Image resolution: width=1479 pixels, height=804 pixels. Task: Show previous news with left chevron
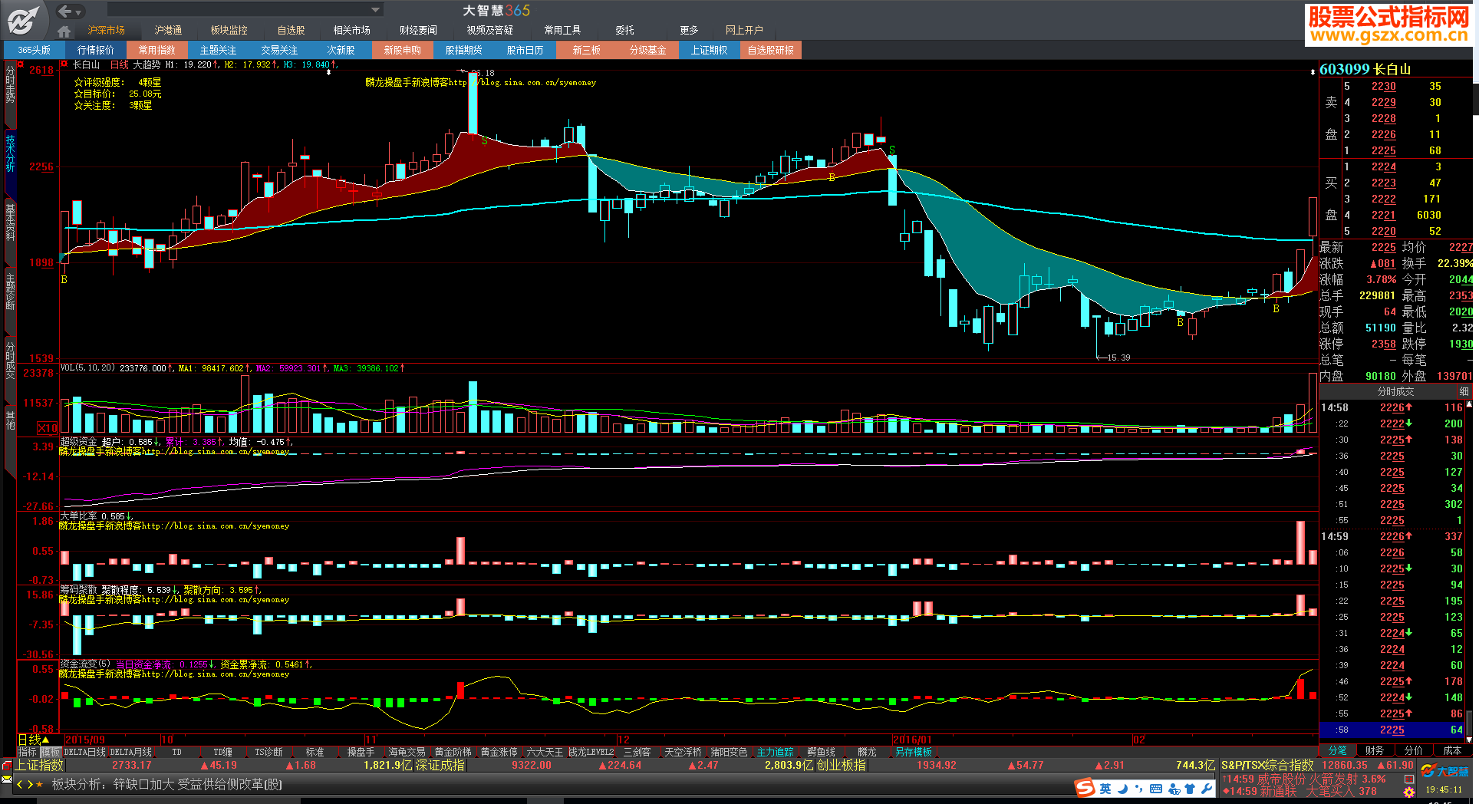click(x=19, y=785)
